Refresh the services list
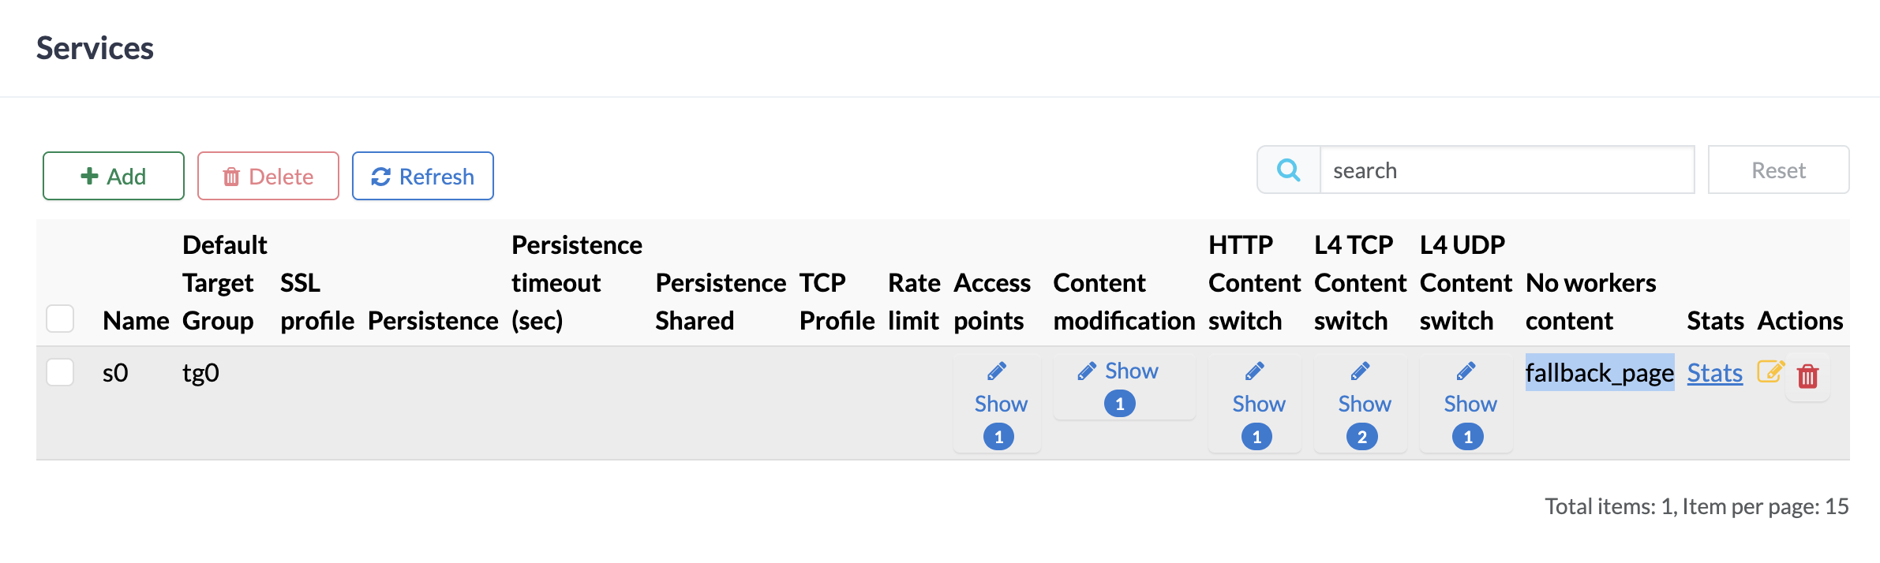This screenshot has height=563, width=1880. pos(423,176)
